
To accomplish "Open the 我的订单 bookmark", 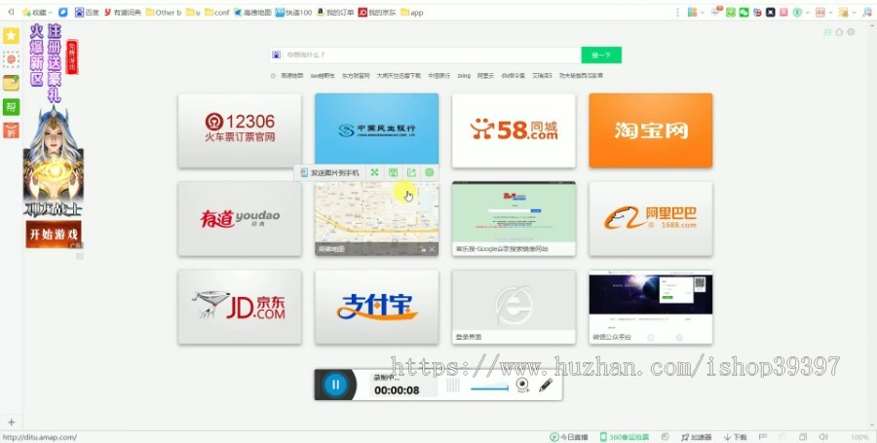I will coord(335,13).
